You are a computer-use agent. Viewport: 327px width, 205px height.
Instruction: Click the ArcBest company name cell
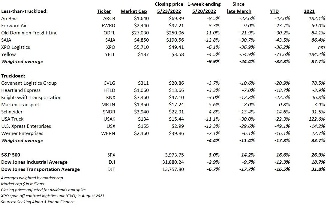click(10, 19)
